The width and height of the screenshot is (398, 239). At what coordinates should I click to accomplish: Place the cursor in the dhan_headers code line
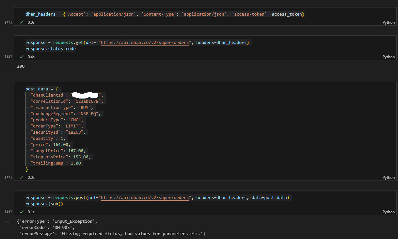pyautogui.click(x=163, y=14)
